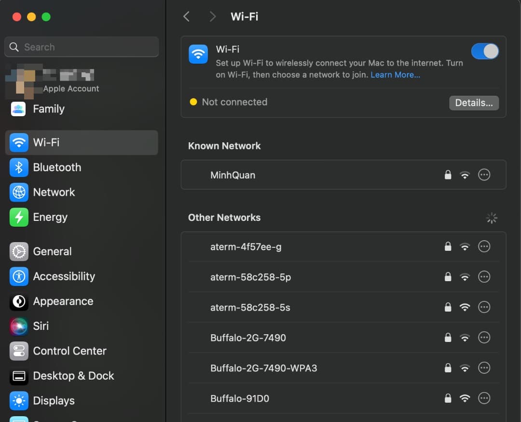Open Accessibility settings icon
Image resolution: width=521 pixels, height=422 pixels.
tap(19, 276)
